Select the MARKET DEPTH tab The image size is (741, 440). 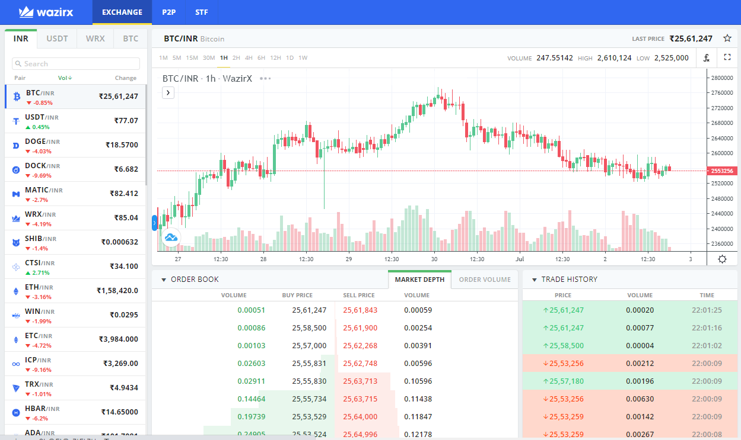pyautogui.click(x=419, y=280)
